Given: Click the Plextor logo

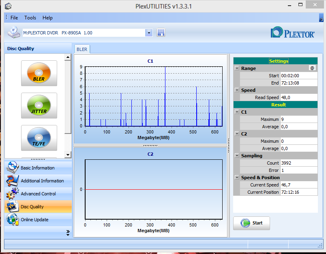Looking at the screenshot, I should [292, 32].
